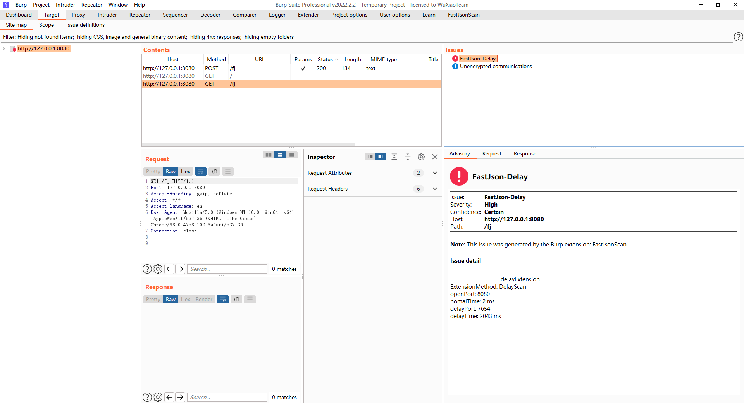Expand the http://127.0.0.1:8080 site tree node
The width and height of the screenshot is (744, 403).
[x=4, y=48]
